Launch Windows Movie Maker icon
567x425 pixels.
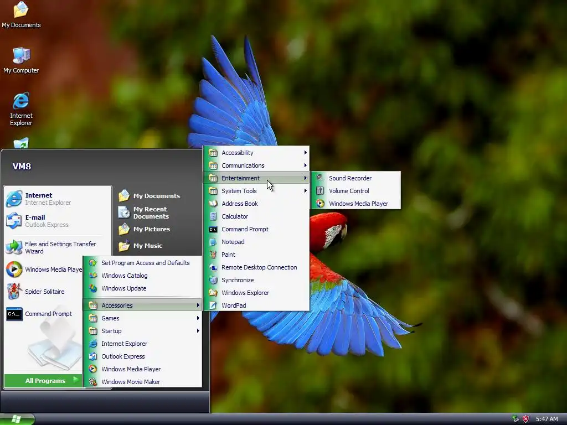point(93,382)
